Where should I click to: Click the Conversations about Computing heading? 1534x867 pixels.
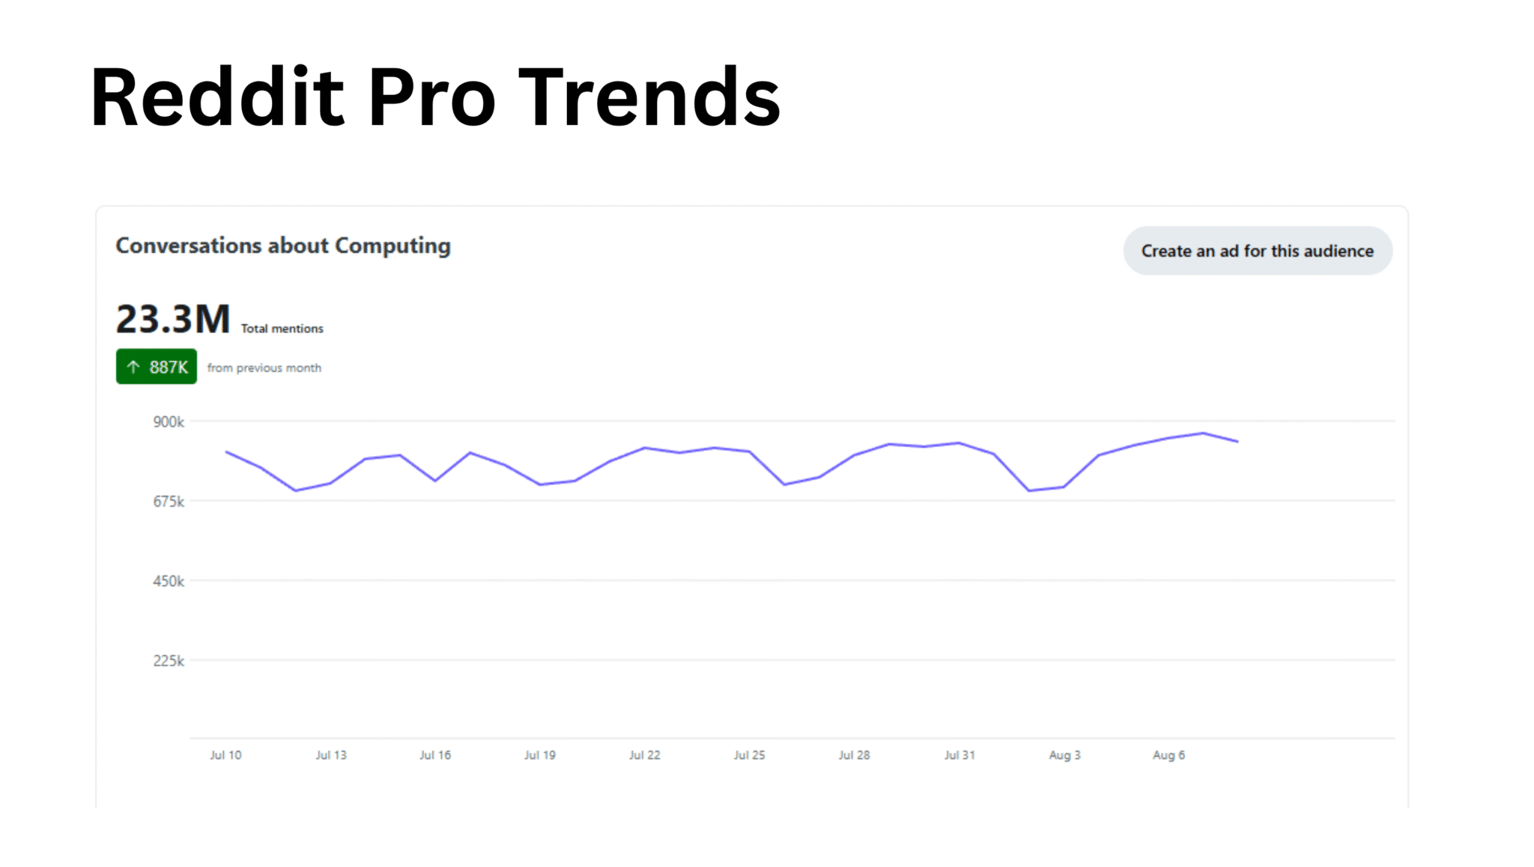(x=283, y=246)
